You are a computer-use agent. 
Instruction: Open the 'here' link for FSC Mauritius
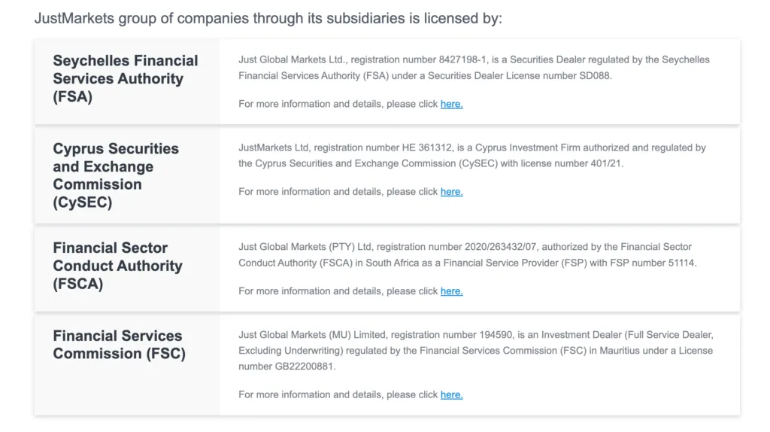pyautogui.click(x=451, y=394)
